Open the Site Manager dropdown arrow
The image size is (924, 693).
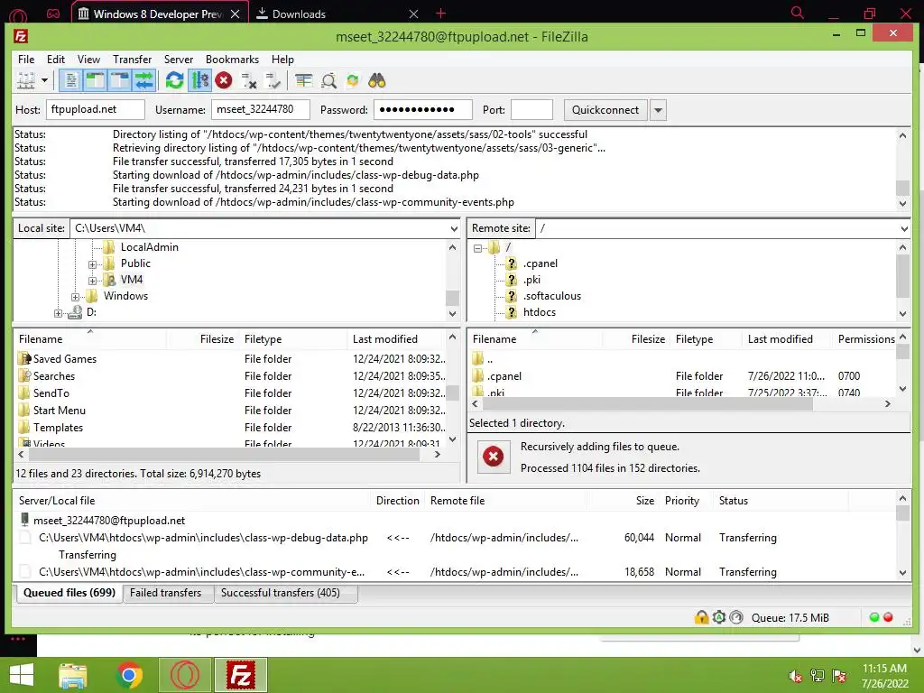[44, 80]
